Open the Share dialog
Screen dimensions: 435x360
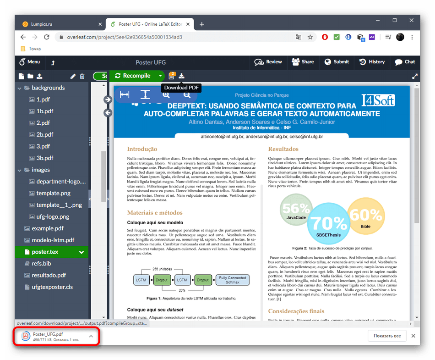coord(303,62)
